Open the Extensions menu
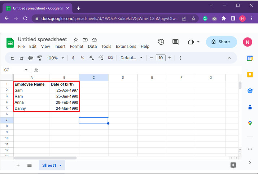Viewport: 258px width, 174px height. coord(126,47)
